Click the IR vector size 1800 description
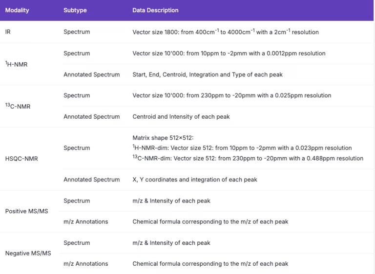375x274 pixels. tap(225, 32)
